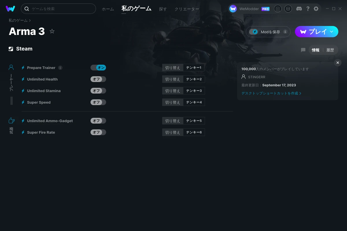Click the 切り替え button for Unlimited Ammo-Gadget
This screenshot has width=347, height=231.
[x=173, y=121]
